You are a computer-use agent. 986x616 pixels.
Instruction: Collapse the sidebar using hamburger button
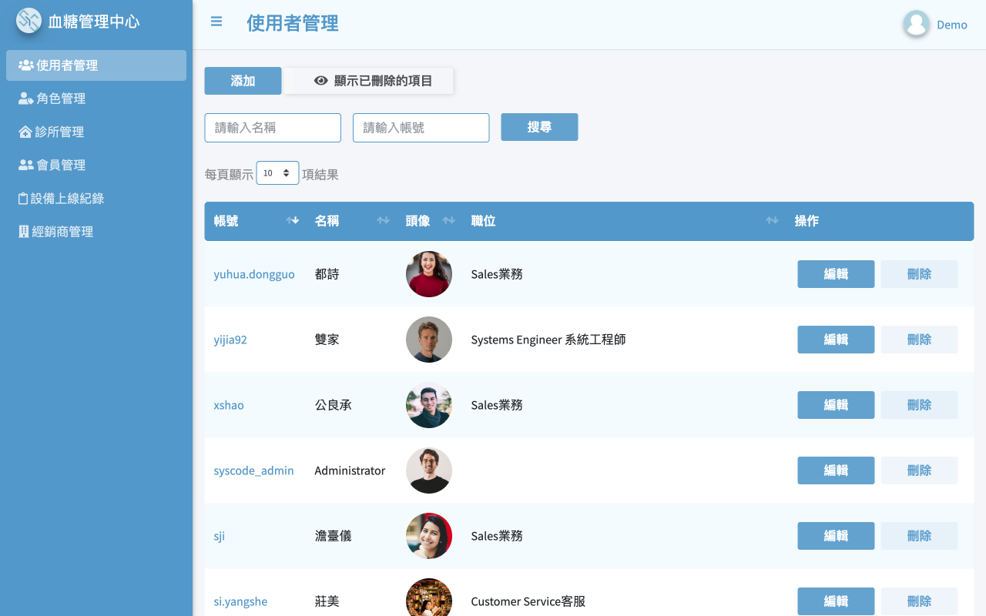pos(216,22)
